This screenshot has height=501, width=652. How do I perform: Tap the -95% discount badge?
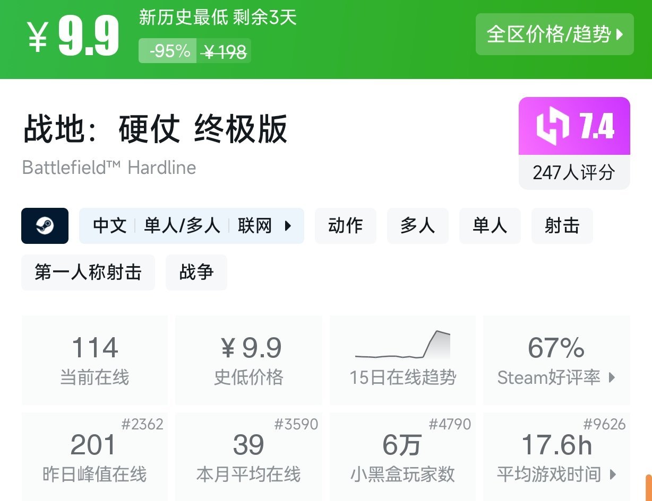pos(168,51)
